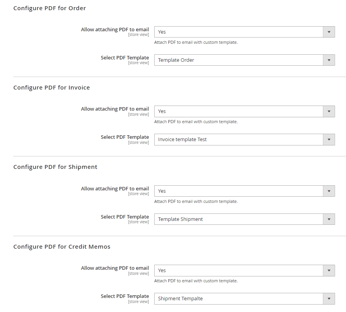
Task: Click arrow beside Invoice template Test
Action: [x=329, y=140]
